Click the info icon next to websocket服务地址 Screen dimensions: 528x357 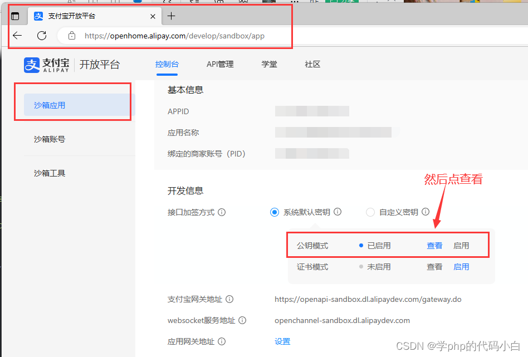click(242, 320)
